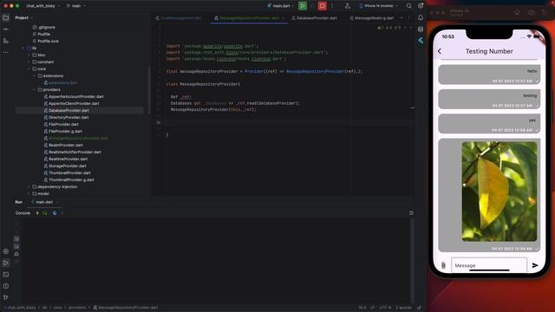Open AppwriteClientProvider.dart in project tree
The width and height of the screenshot is (555, 312).
click(74, 104)
